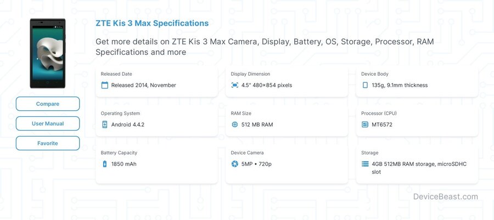Click the battery icon beside 1850 mAh
Viewport: 494px width, 220px height.
pos(105,163)
